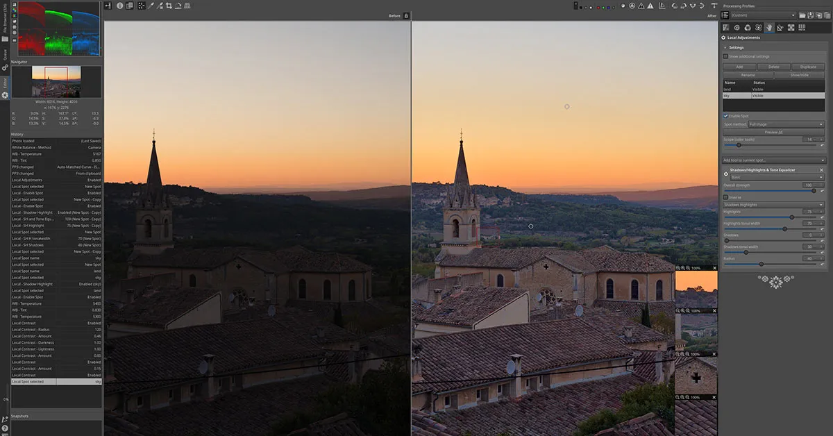Check Show additional settings

(x=726, y=56)
